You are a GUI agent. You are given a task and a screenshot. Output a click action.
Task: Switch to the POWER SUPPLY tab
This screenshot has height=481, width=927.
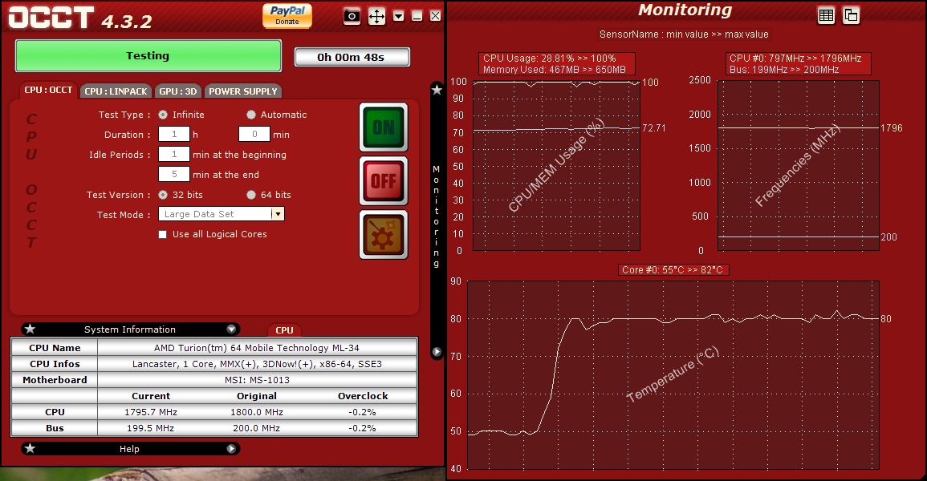(x=243, y=91)
